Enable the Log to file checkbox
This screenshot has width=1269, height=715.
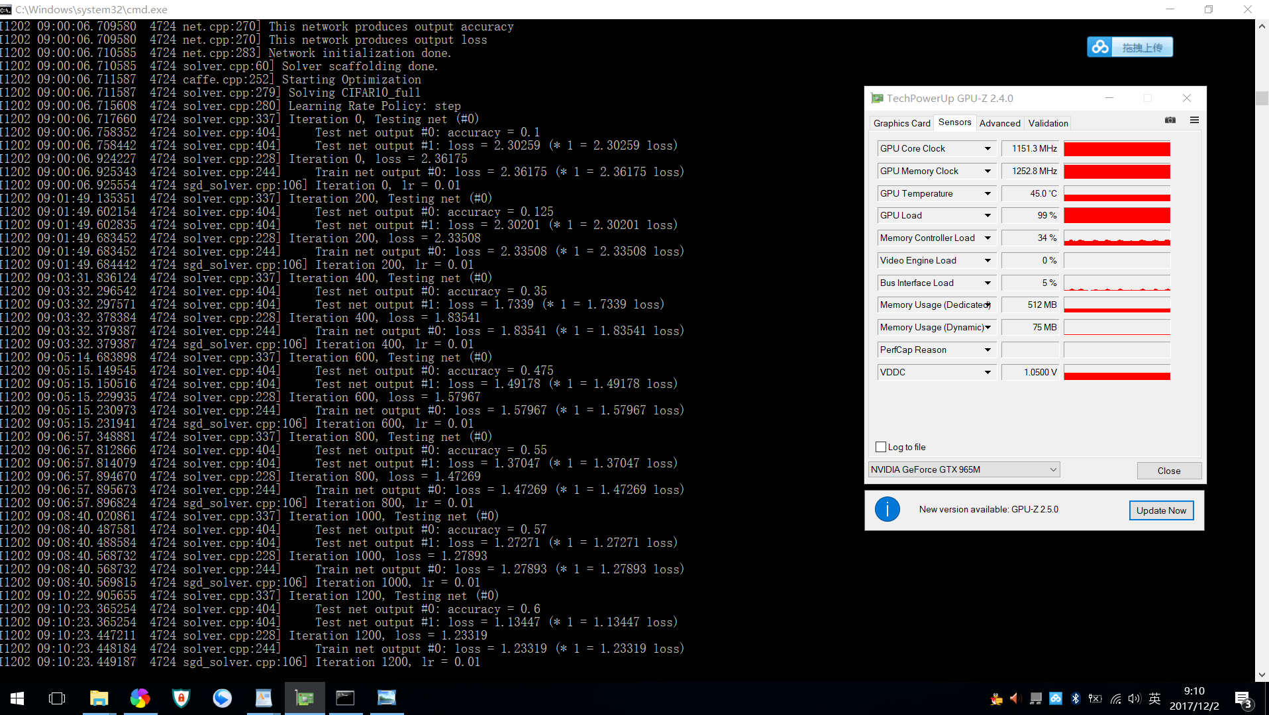881,448
